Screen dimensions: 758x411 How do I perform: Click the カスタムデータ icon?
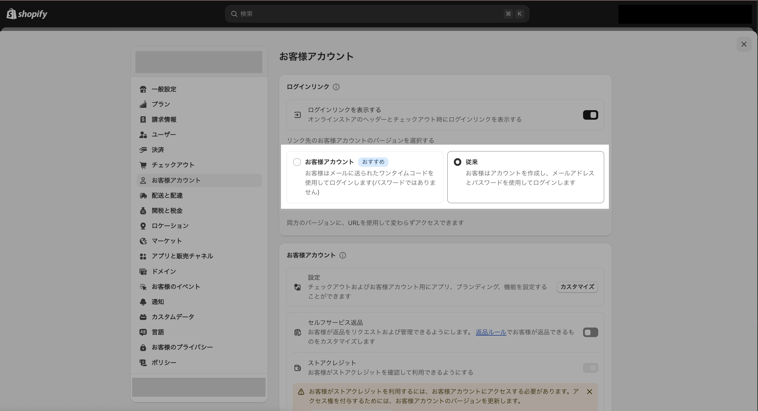point(143,317)
